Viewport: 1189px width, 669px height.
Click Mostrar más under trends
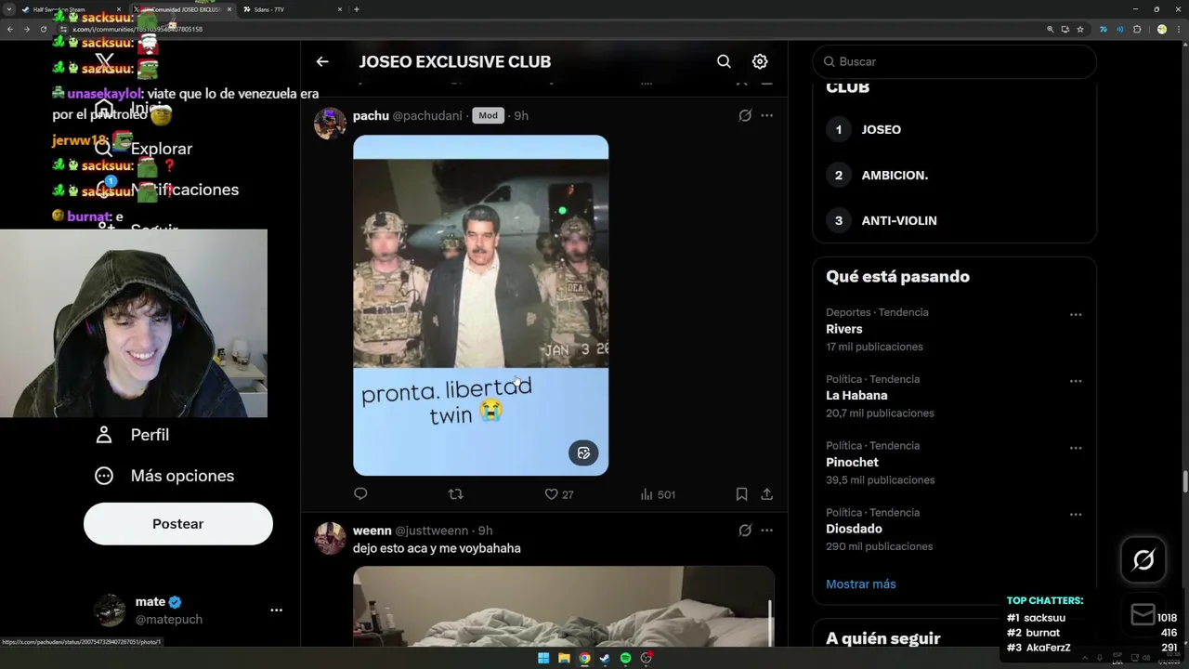click(x=861, y=584)
